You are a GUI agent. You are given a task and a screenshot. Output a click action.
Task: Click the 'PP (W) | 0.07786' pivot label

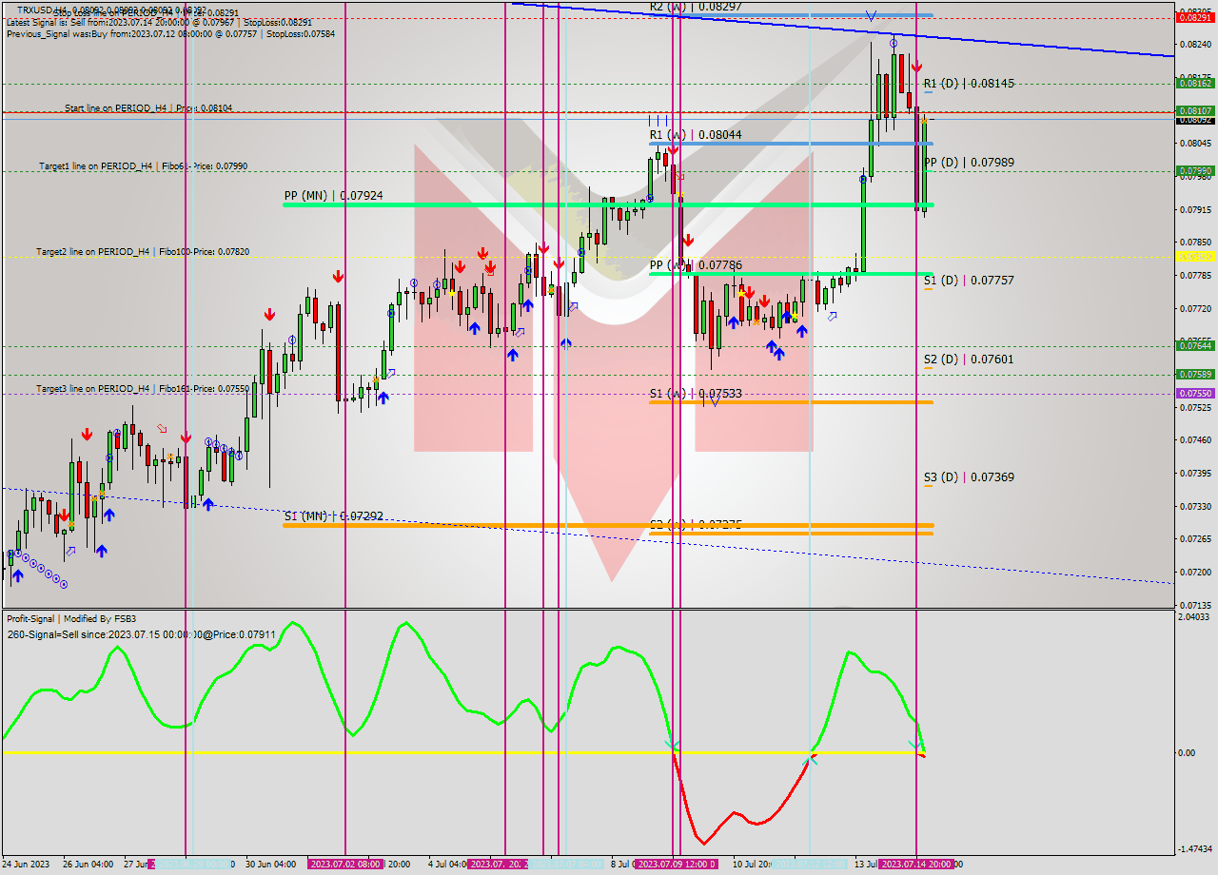(696, 264)
